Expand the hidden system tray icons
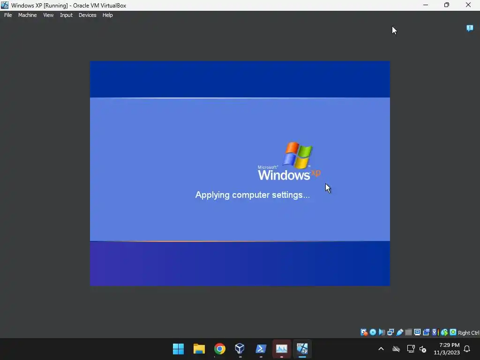This screenshot has width=480, height=360. click(381, 349)
